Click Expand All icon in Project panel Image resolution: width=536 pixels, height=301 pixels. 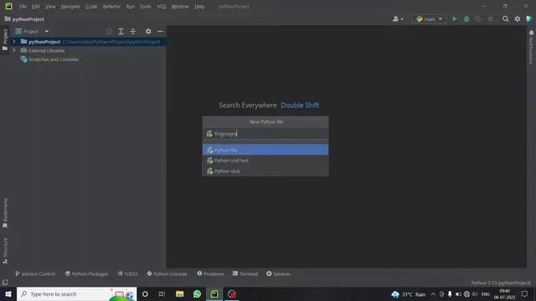(121, 32)
